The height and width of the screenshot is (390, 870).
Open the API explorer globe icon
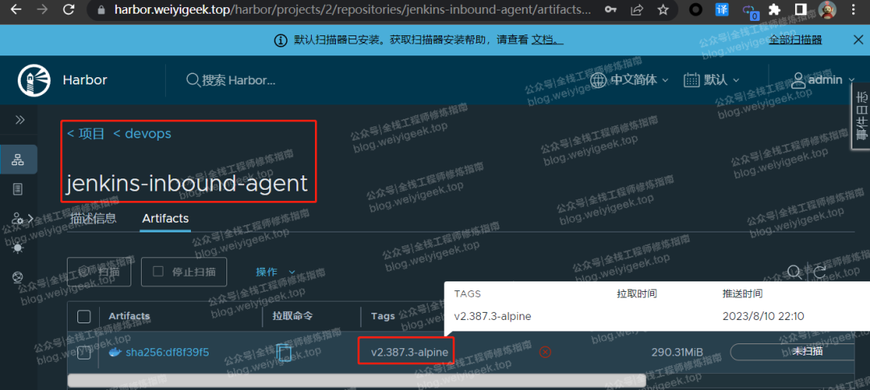18,277
